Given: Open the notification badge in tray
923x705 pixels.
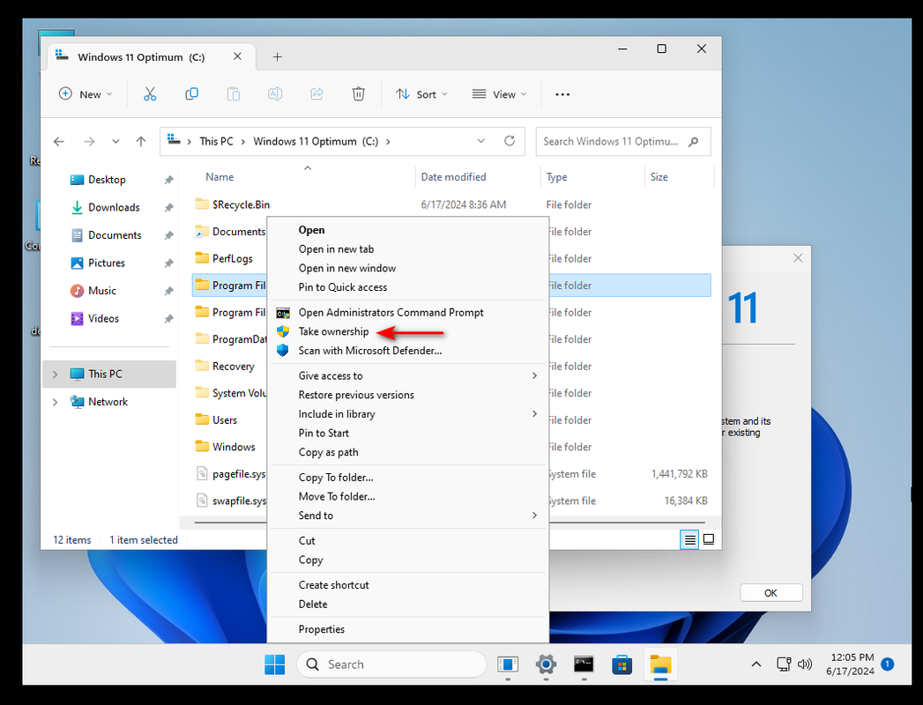Looking at the screenshot, I should [887, 664].
